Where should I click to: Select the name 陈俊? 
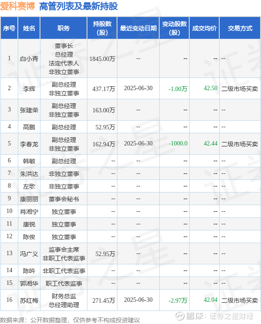29,237
